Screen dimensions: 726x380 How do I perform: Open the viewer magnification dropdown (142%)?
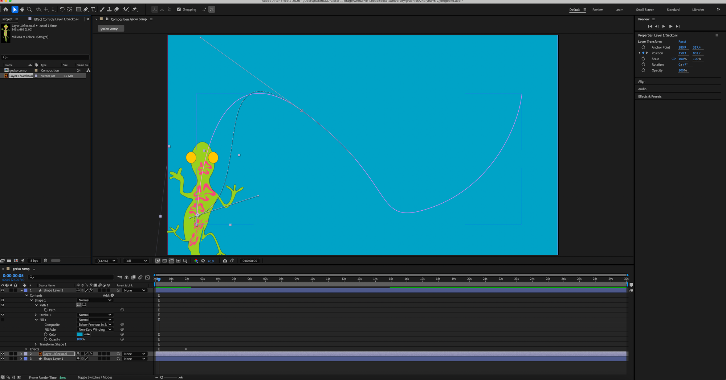coord(106,261)
